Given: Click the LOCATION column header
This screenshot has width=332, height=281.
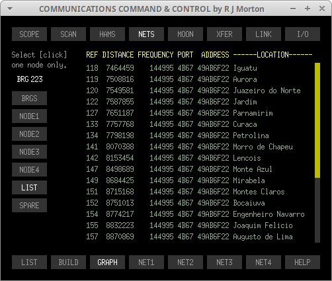Looking at the screenshot, I should coord(272,55).
